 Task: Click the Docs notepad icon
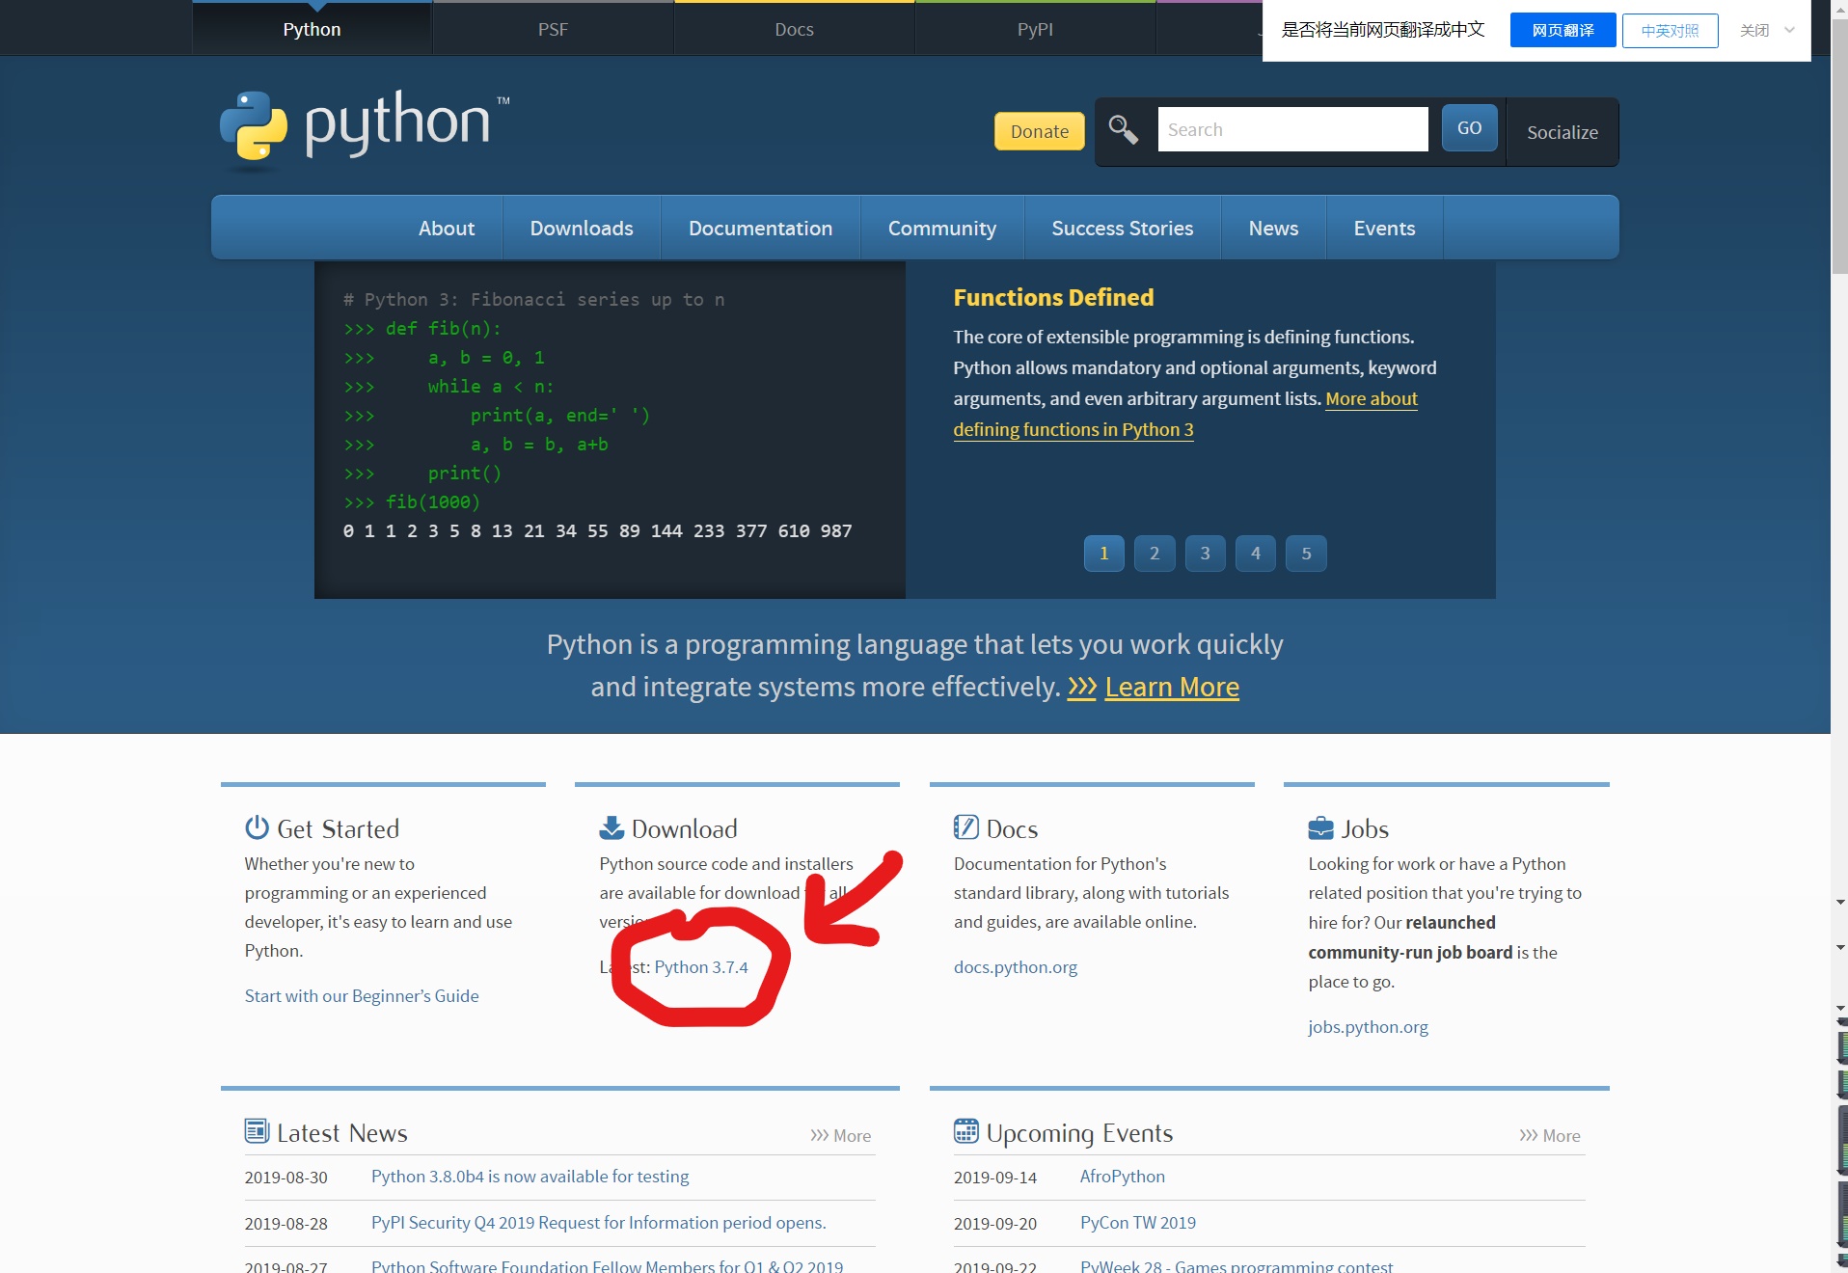[x=965, y=827]
